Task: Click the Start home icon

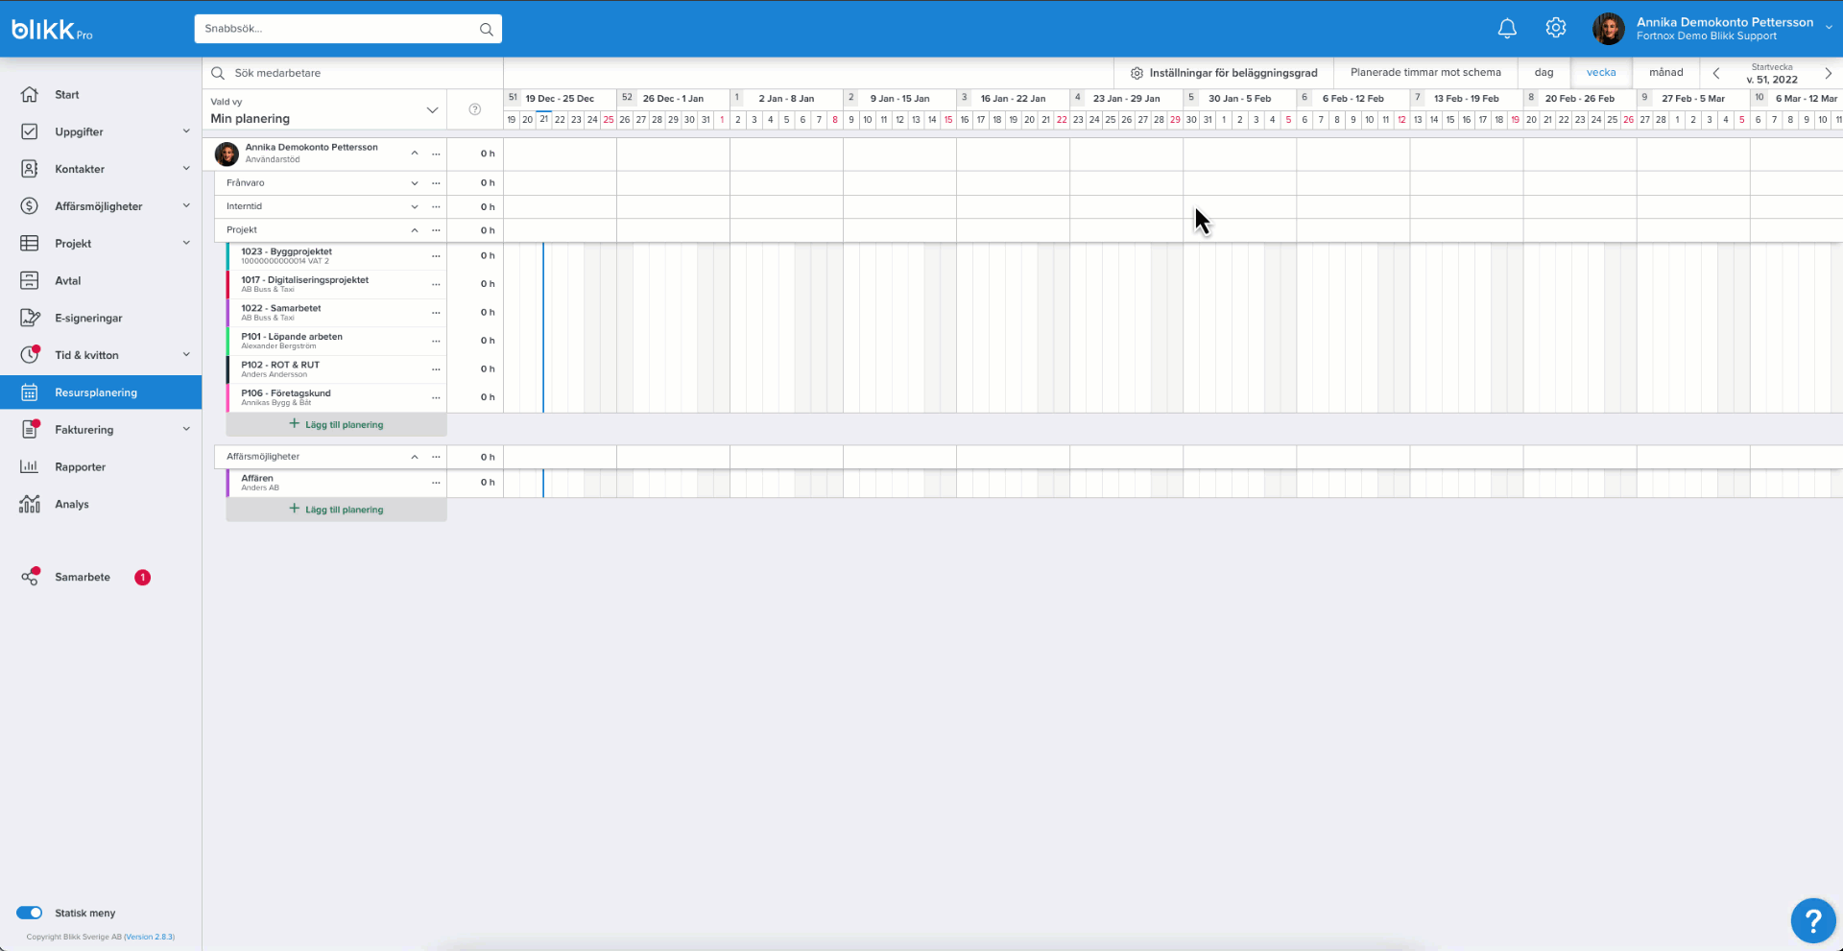Action: pos(30,94)
